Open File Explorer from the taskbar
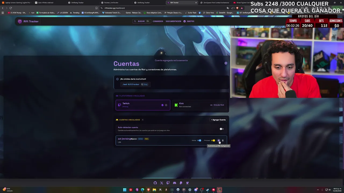The width and height of the screenshot is (344, 193). pyautogui.click(x=154, y=190)
